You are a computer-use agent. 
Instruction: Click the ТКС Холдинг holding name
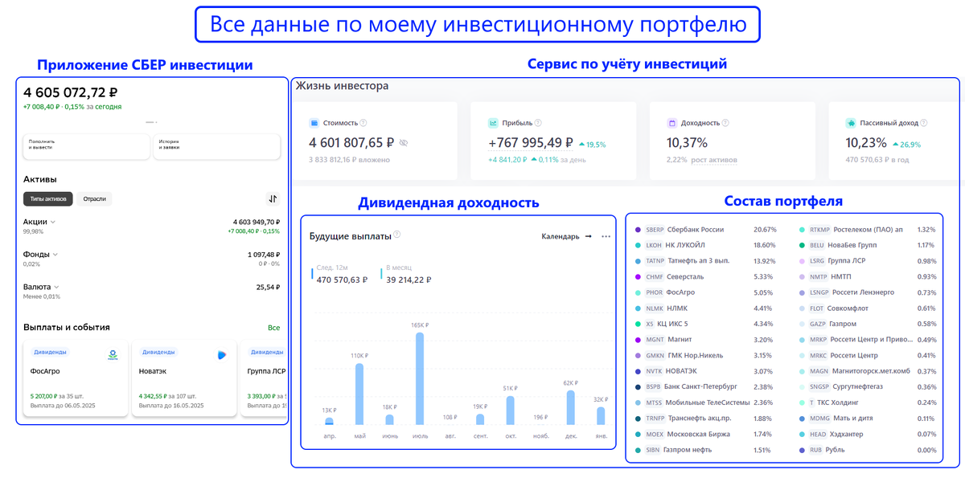pos(839,402)
